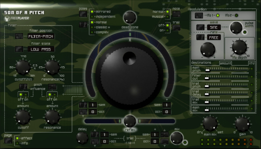Click the filter state selector button
Viewport: 261px width, 149px height.
[x=19, y=49]
